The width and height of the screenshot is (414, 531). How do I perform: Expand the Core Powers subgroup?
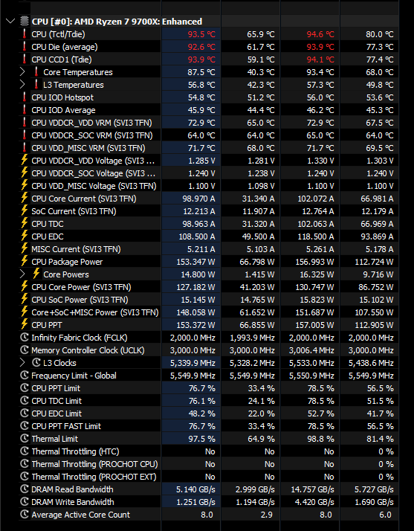pos(22,274)
